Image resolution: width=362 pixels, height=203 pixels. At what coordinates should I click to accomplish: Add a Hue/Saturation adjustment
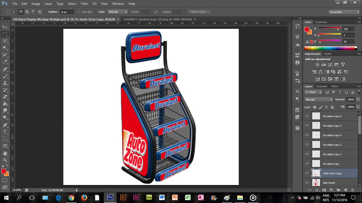pyautogui.click(x=314, y=72)
